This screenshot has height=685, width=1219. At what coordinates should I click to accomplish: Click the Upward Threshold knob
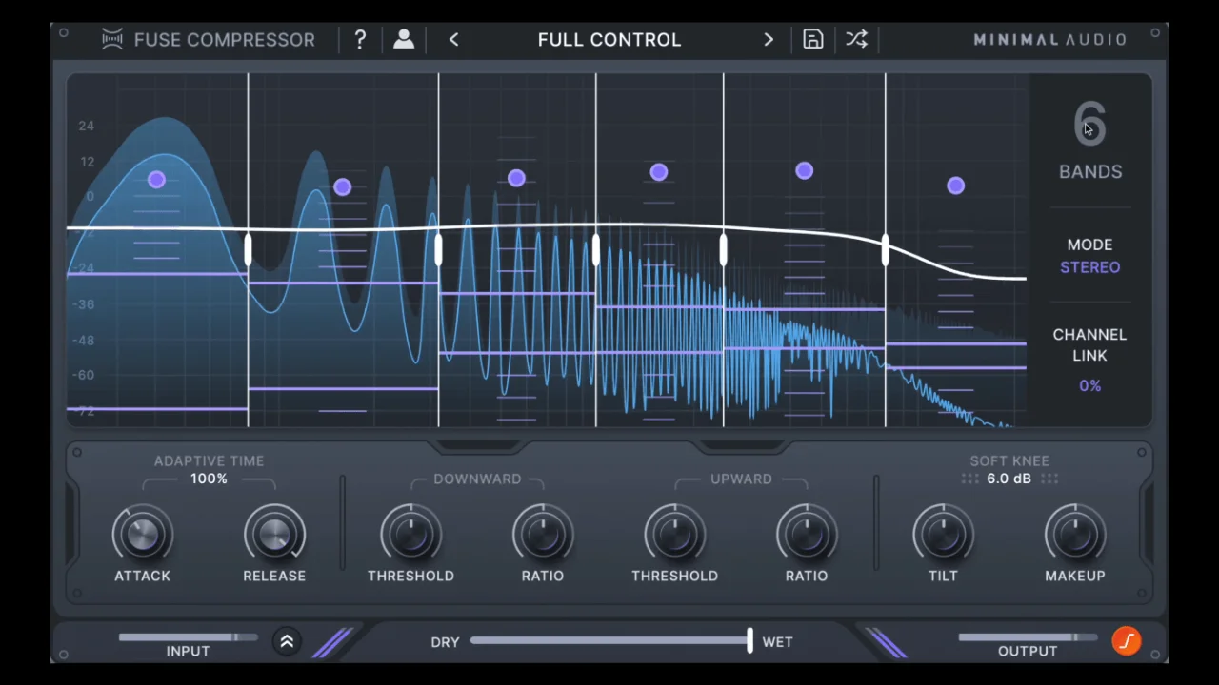tap(674, 534)
